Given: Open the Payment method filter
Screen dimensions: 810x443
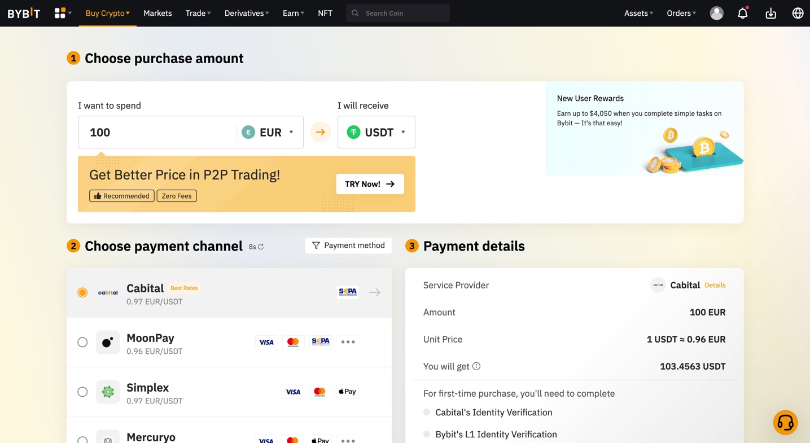Looking at the screenshot, I should pyautogui.click(x=348, y=245).
